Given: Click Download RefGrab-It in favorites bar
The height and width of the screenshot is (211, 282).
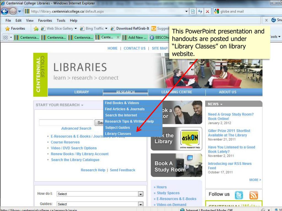Looking at the screenshot, I should coord(130,28).
